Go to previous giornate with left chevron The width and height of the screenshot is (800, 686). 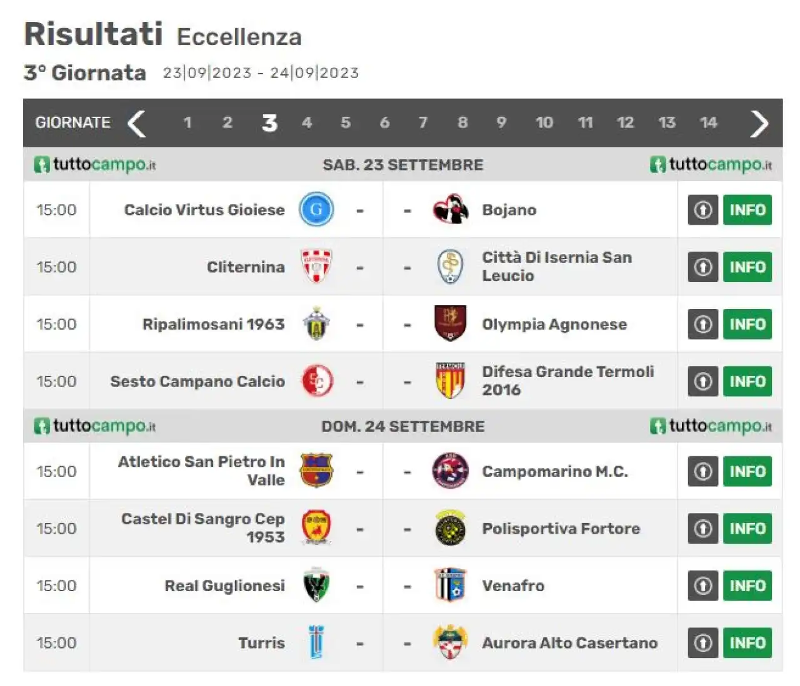click(x=137, y=123)
